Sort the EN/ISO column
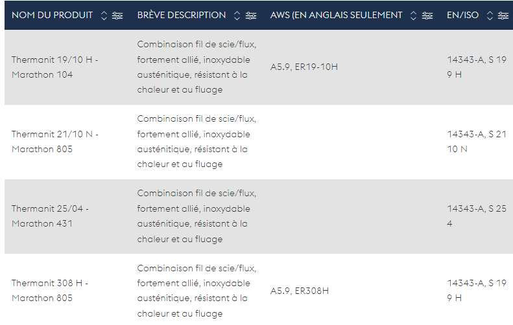 [x=490, y=16]
